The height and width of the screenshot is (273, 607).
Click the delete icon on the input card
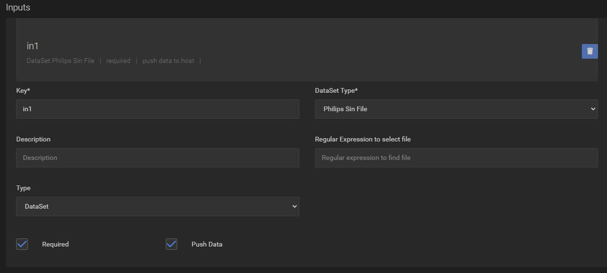(589, 51)
